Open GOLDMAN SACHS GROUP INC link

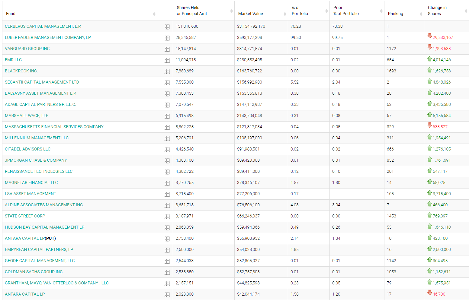point(34,272)
